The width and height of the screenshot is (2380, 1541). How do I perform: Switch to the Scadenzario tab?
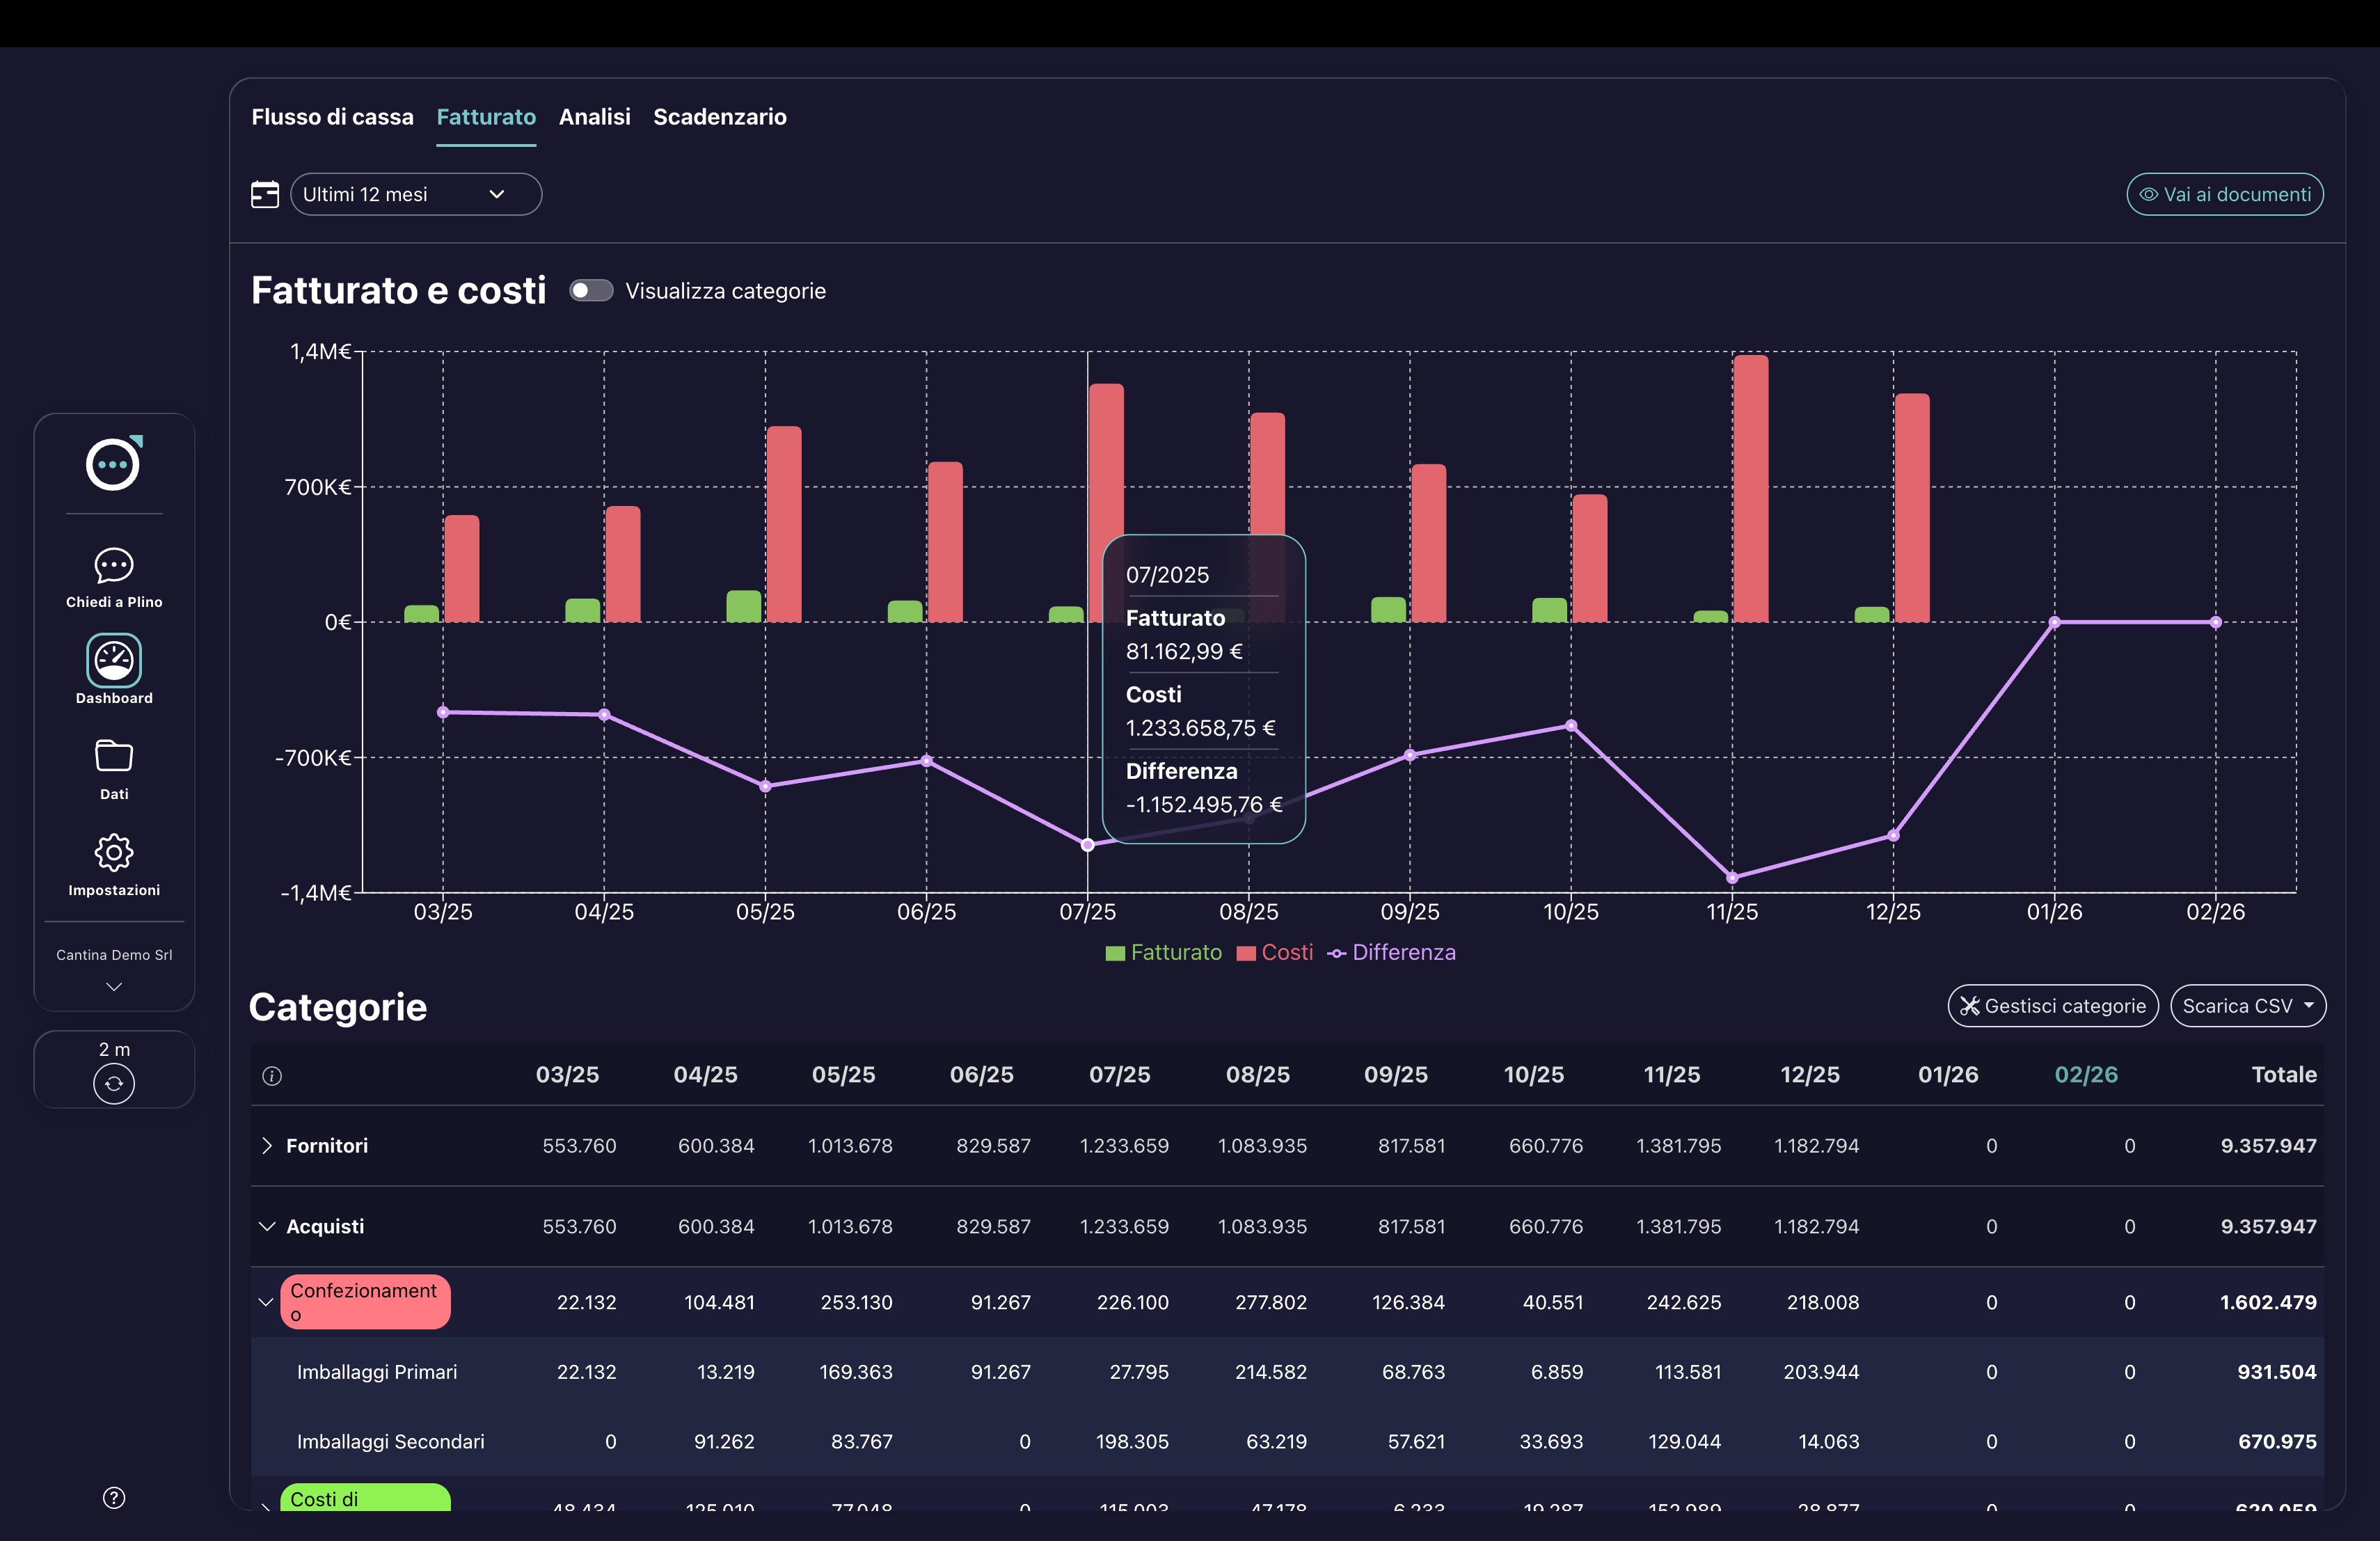pyautogui.click(x=719, y=117)
